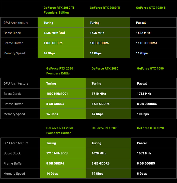Select Turing in the RTX 2080 Founders Edition column
This screenshot has width=177, height=183.
pos(51,84)
